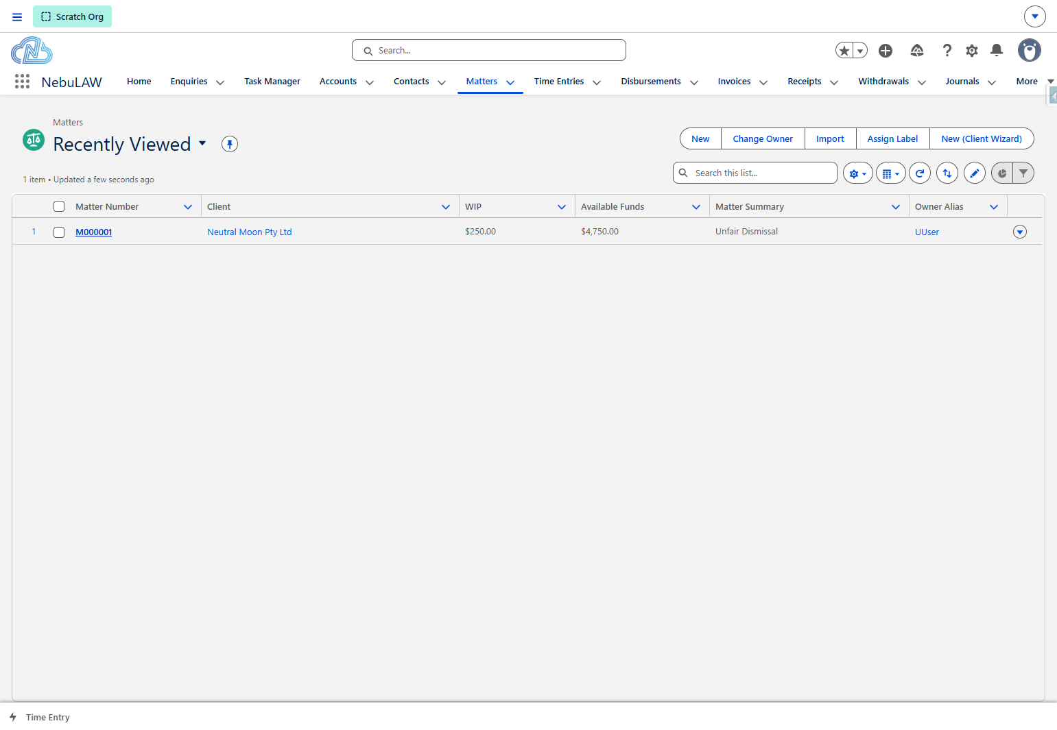Select the checkbox for row M000001
1057x730 pixels.
tap(59, 232)
